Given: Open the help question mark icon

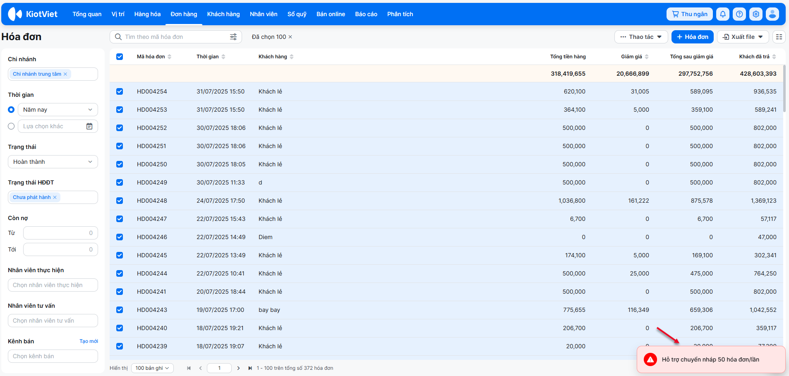Looking at the screenshot, I should pyautogui.click(x=739, y=14).
